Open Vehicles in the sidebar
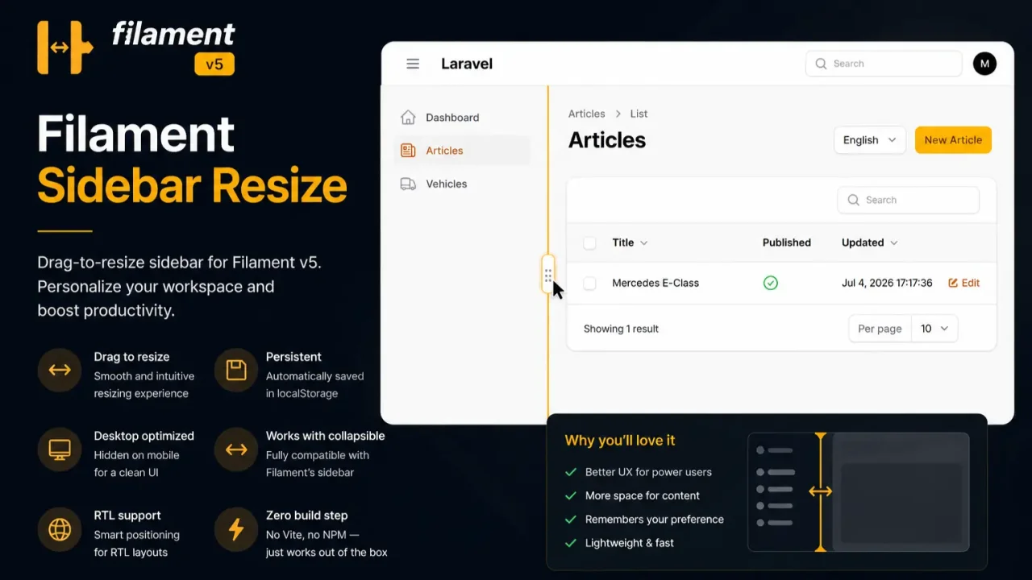The height and width of the screenshot is (580, 1032). click(463, 184)
